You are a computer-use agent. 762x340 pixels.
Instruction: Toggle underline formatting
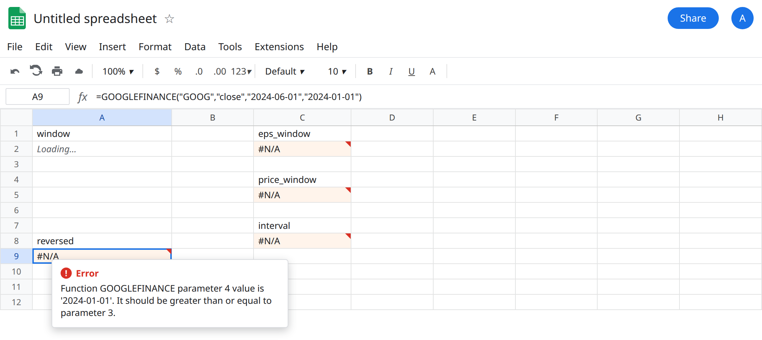pyautogui.click(x=412, y=71)
